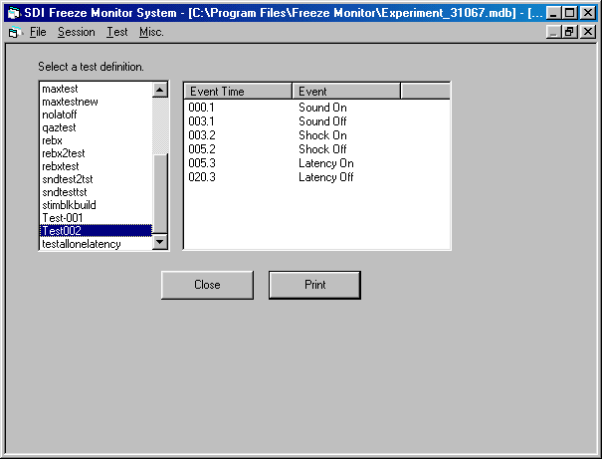Screen dimensions: 602x459
Task: Open the Session menu
Action: click(x=77, y=32)
